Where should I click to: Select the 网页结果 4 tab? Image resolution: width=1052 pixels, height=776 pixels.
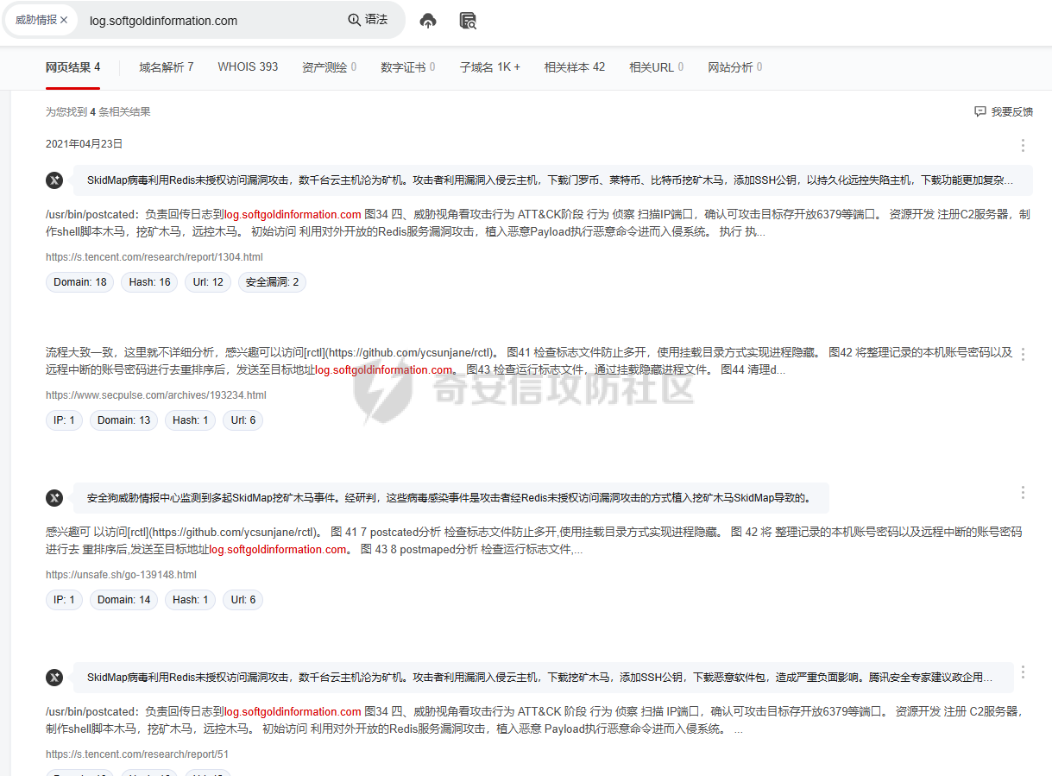coord(73,67)
